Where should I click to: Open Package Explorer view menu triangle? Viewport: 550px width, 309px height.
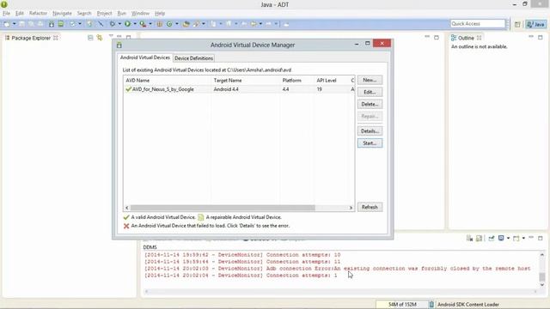click(111, 36)
